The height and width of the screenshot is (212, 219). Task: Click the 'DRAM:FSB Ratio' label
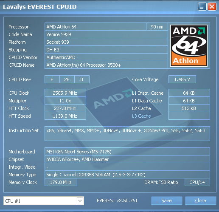click(161, 182)
